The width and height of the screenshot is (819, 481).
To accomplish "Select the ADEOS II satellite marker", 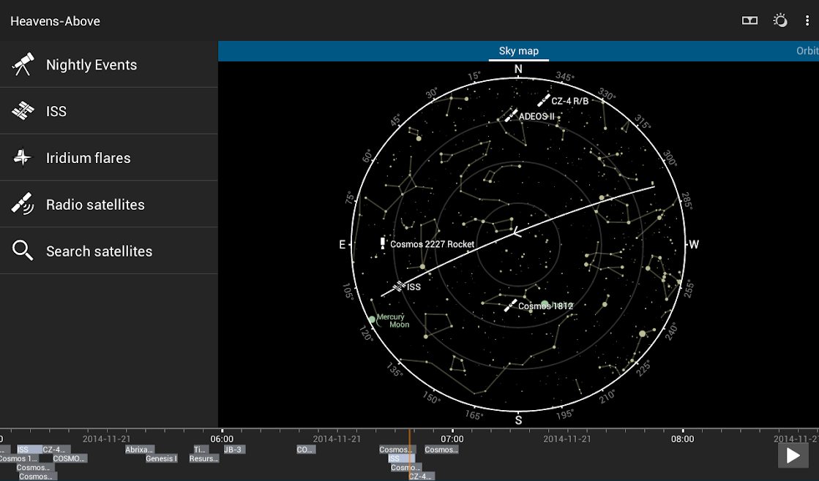I will tap(511, 115).
